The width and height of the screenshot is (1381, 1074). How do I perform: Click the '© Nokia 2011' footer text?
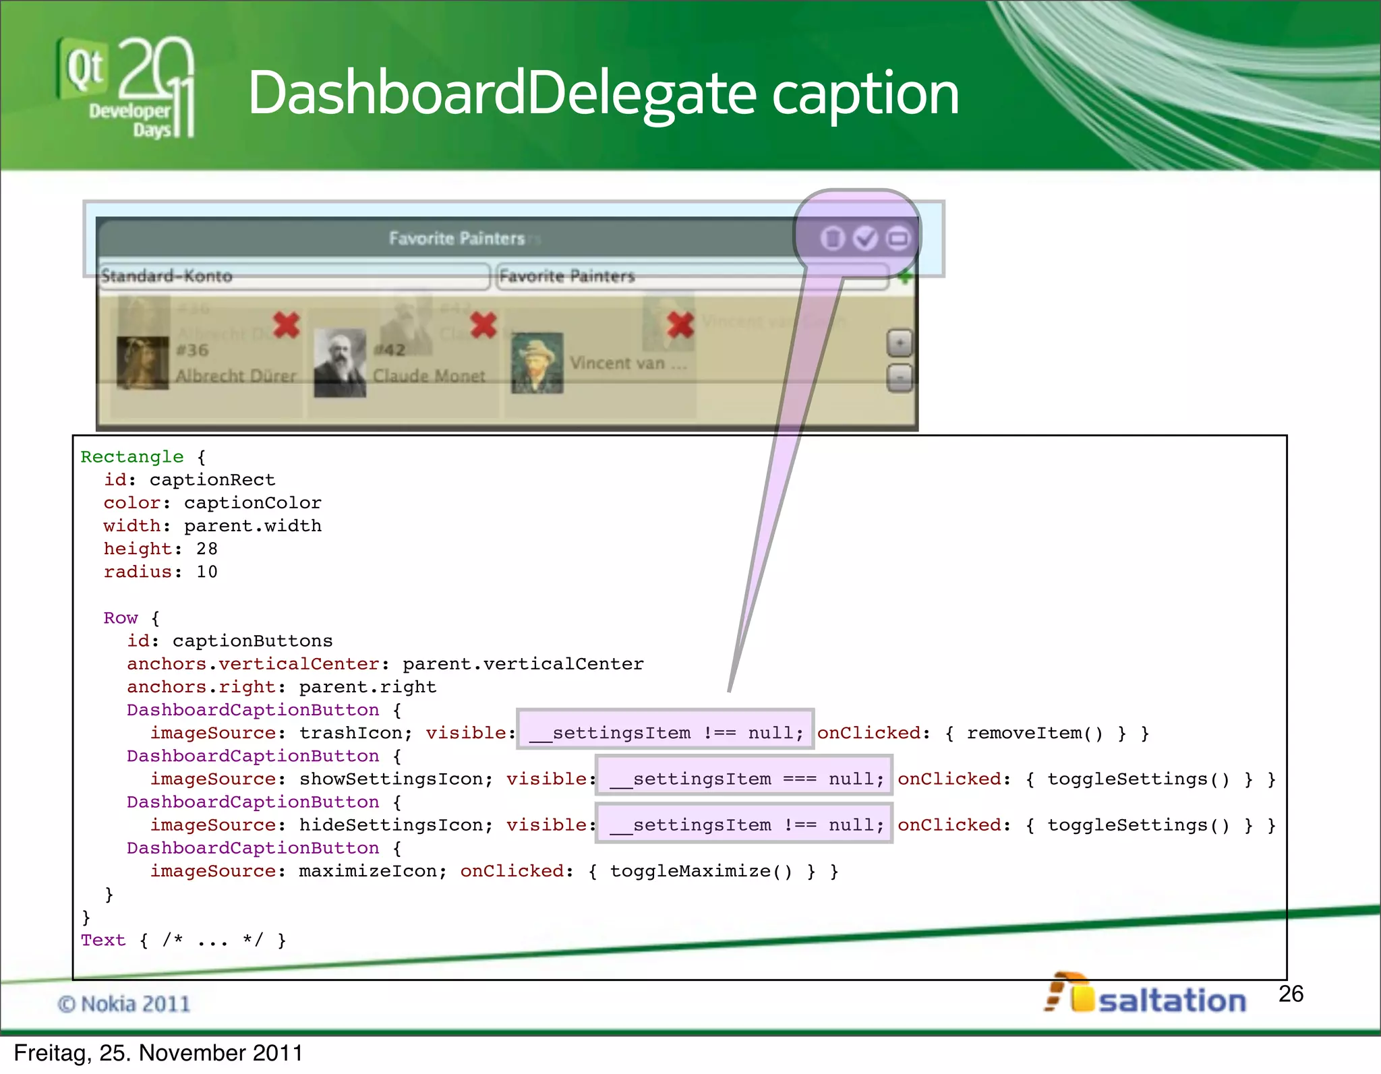click(123, 1005)
